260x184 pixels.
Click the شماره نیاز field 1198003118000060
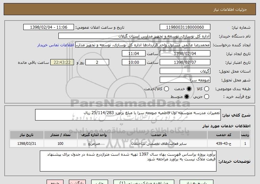coord(185,27)
